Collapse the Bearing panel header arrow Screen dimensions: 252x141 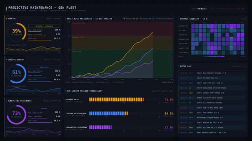tap(6, 19)
